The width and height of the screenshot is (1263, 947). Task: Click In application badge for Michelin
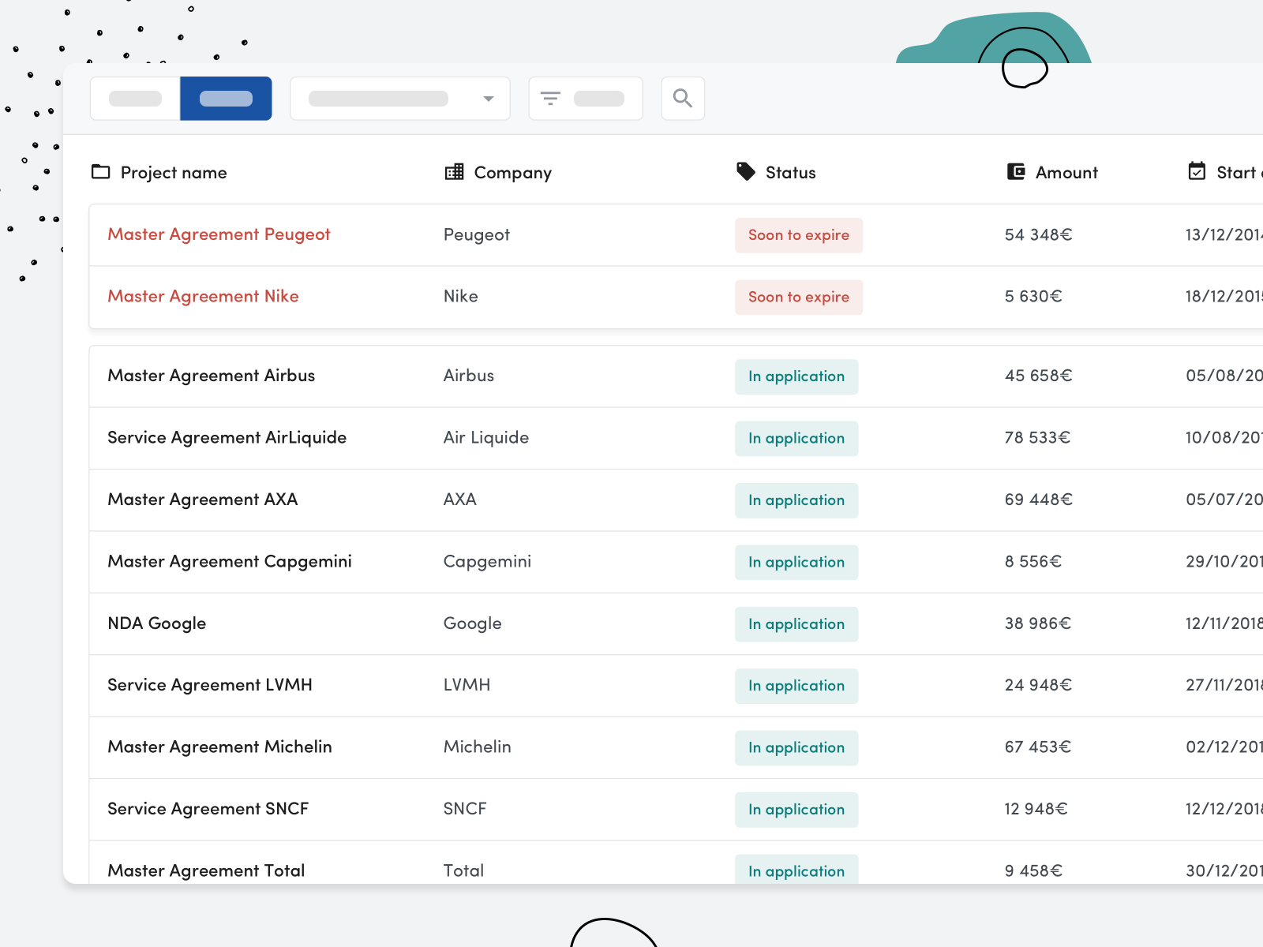(x=796, y=748)
